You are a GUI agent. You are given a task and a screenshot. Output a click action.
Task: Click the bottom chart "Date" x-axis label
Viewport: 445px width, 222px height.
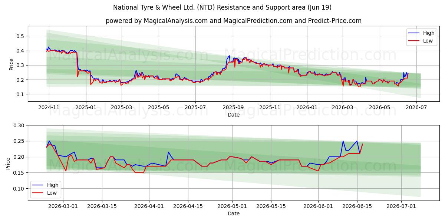233,213
